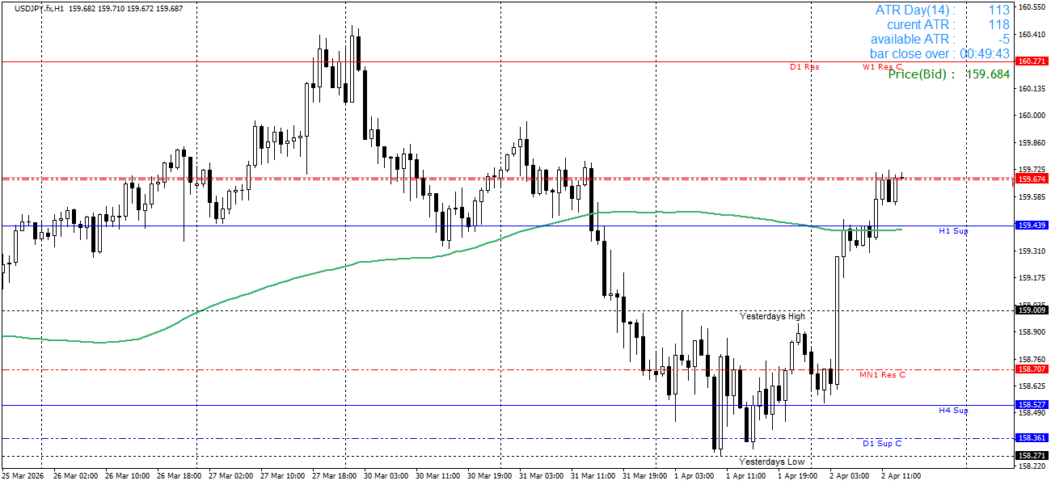Click the D1 Sup C dashed-line label
Viewport: 1051px width, 485px height.
point(884,442)
